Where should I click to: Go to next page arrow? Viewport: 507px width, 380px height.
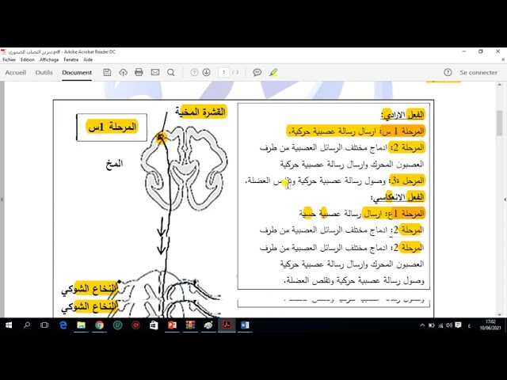pyautogui.click(x=206, y=72)
